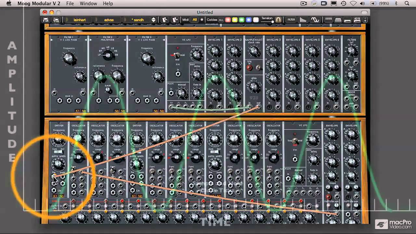The image size is (416, 234).
Task: Open the File menu
Action: [70, 3]
